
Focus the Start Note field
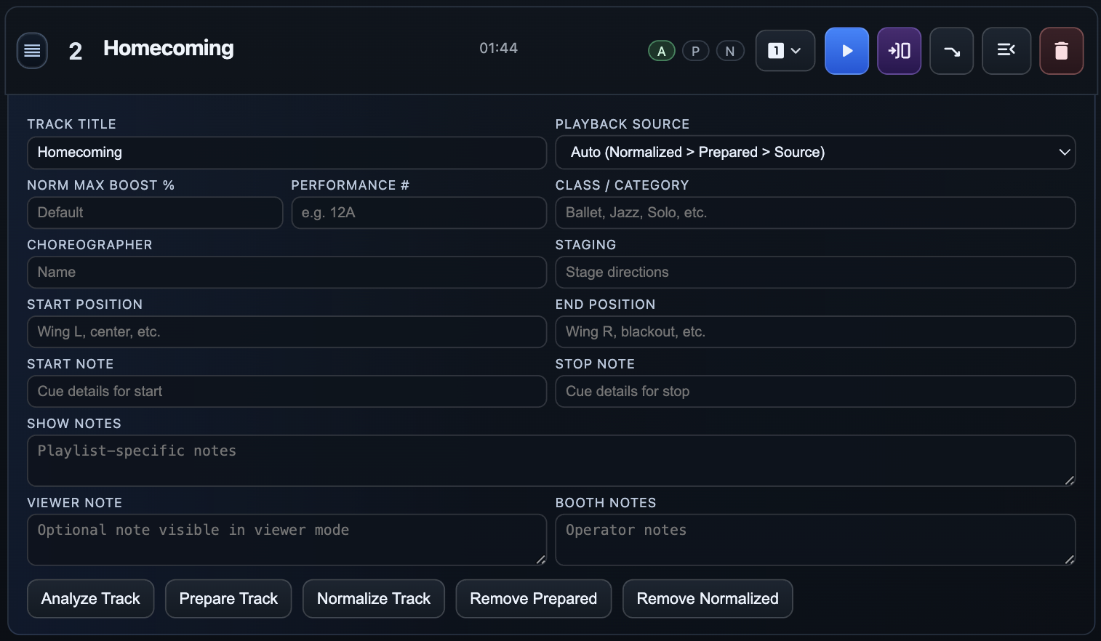(x=287, y=392)
